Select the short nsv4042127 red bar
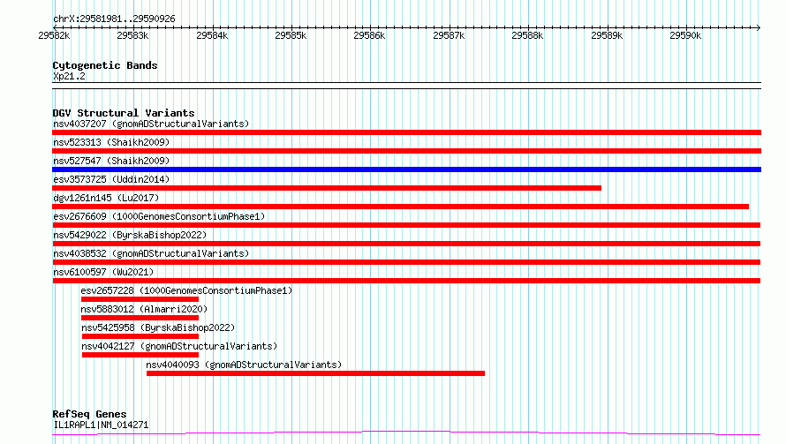The width and height of the screenshot is (786, 444). tap(140, 355)
